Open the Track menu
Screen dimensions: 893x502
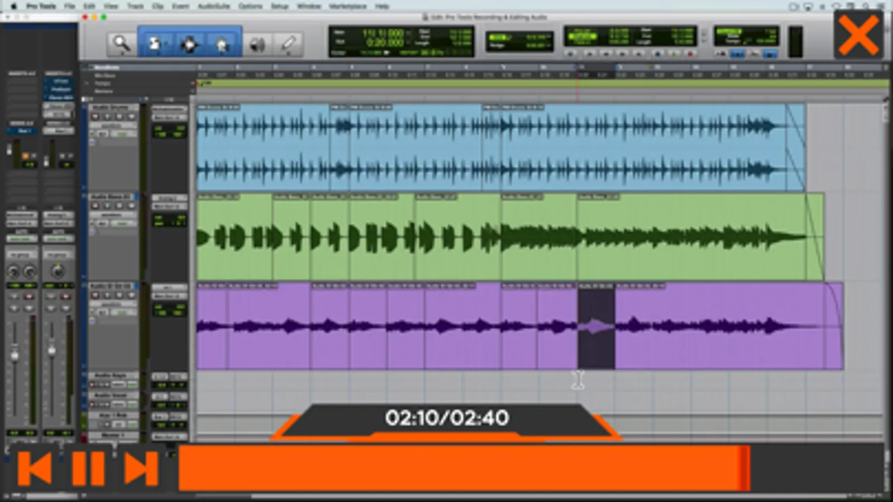click(135, 6)
